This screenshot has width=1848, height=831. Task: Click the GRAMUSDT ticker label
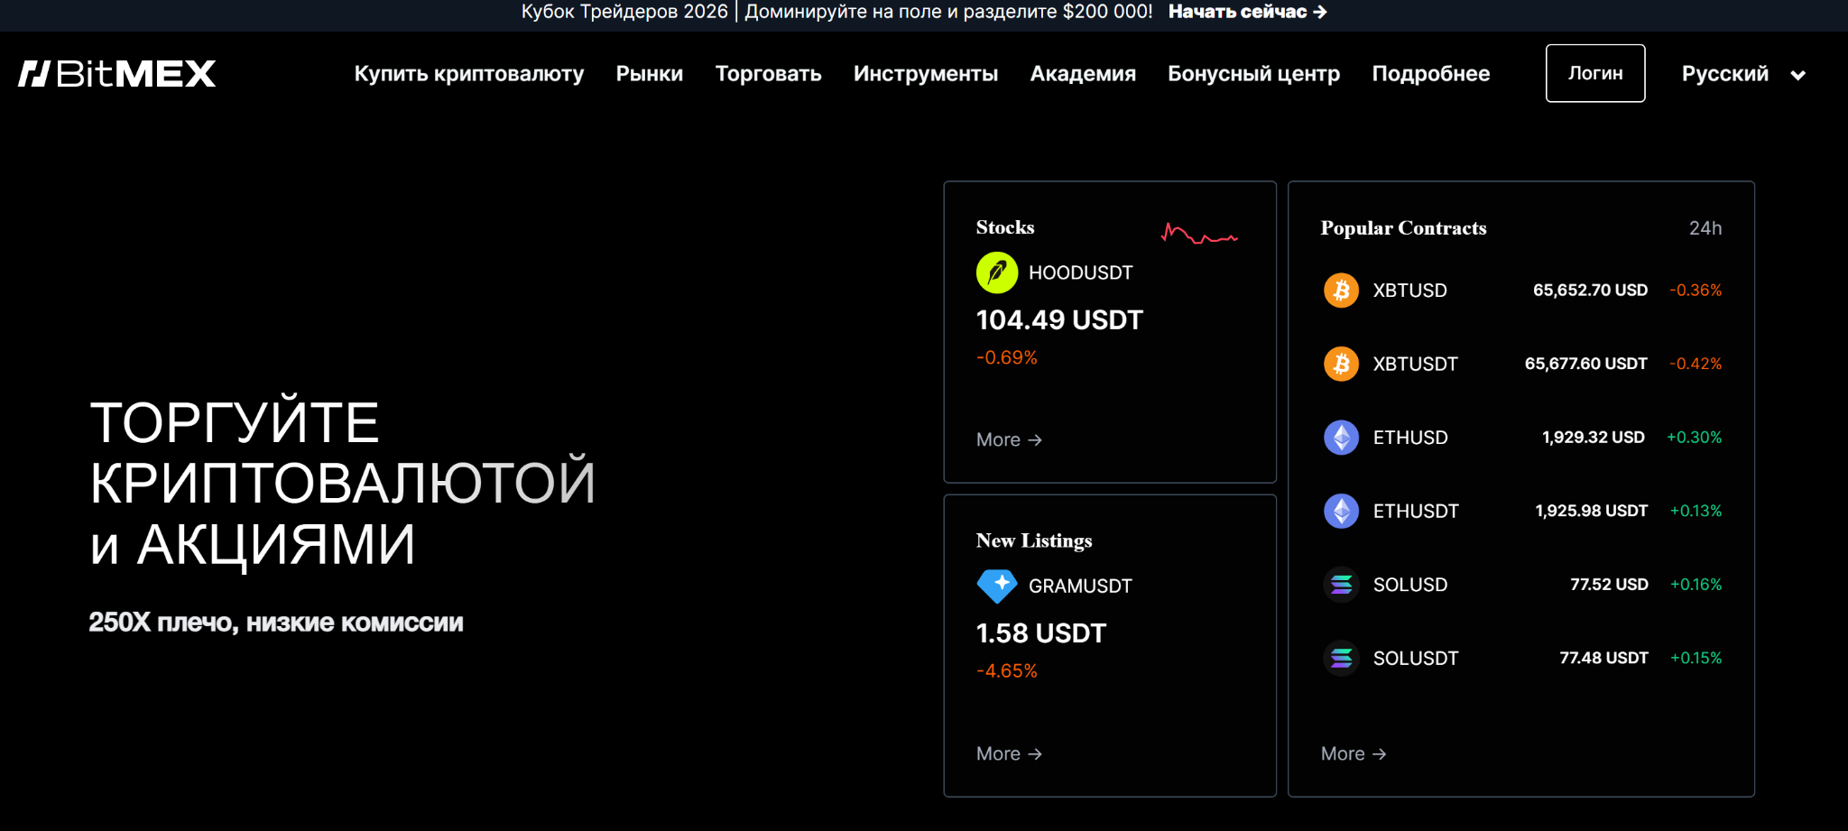click(1080, 586)
